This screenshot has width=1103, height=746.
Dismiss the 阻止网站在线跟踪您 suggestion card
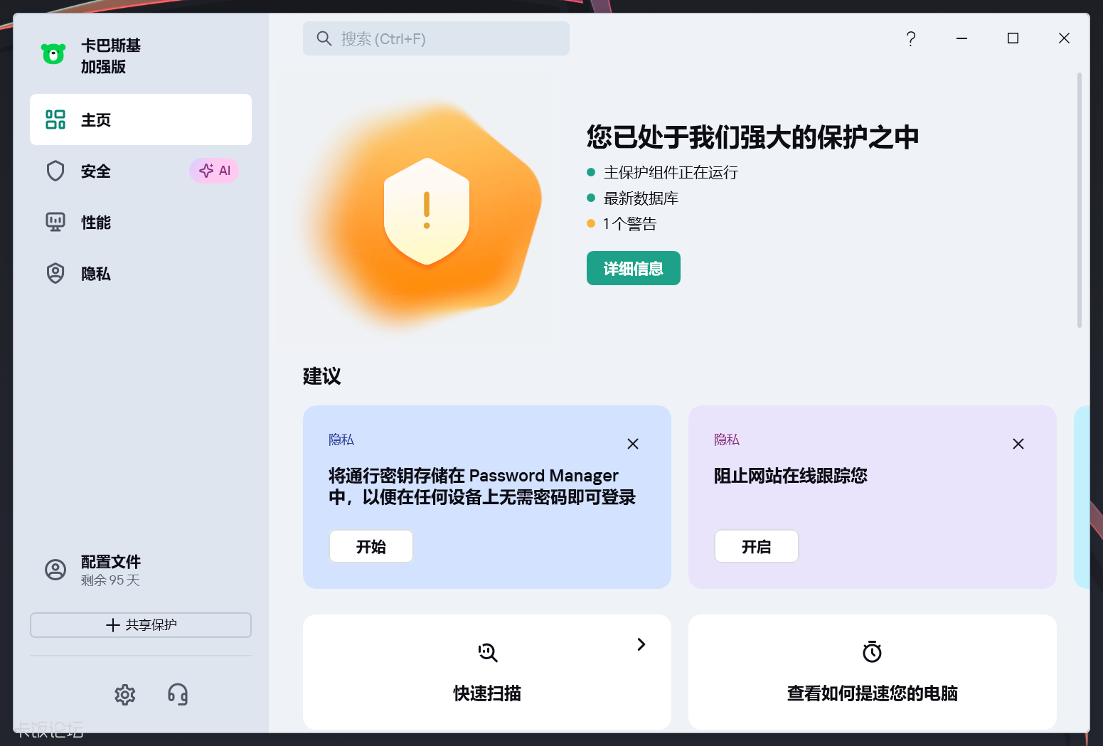1018,444
